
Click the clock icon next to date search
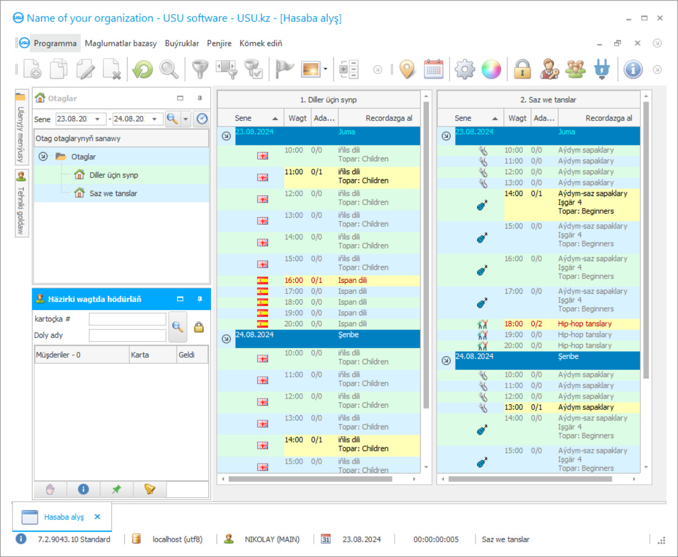point(202,119)
